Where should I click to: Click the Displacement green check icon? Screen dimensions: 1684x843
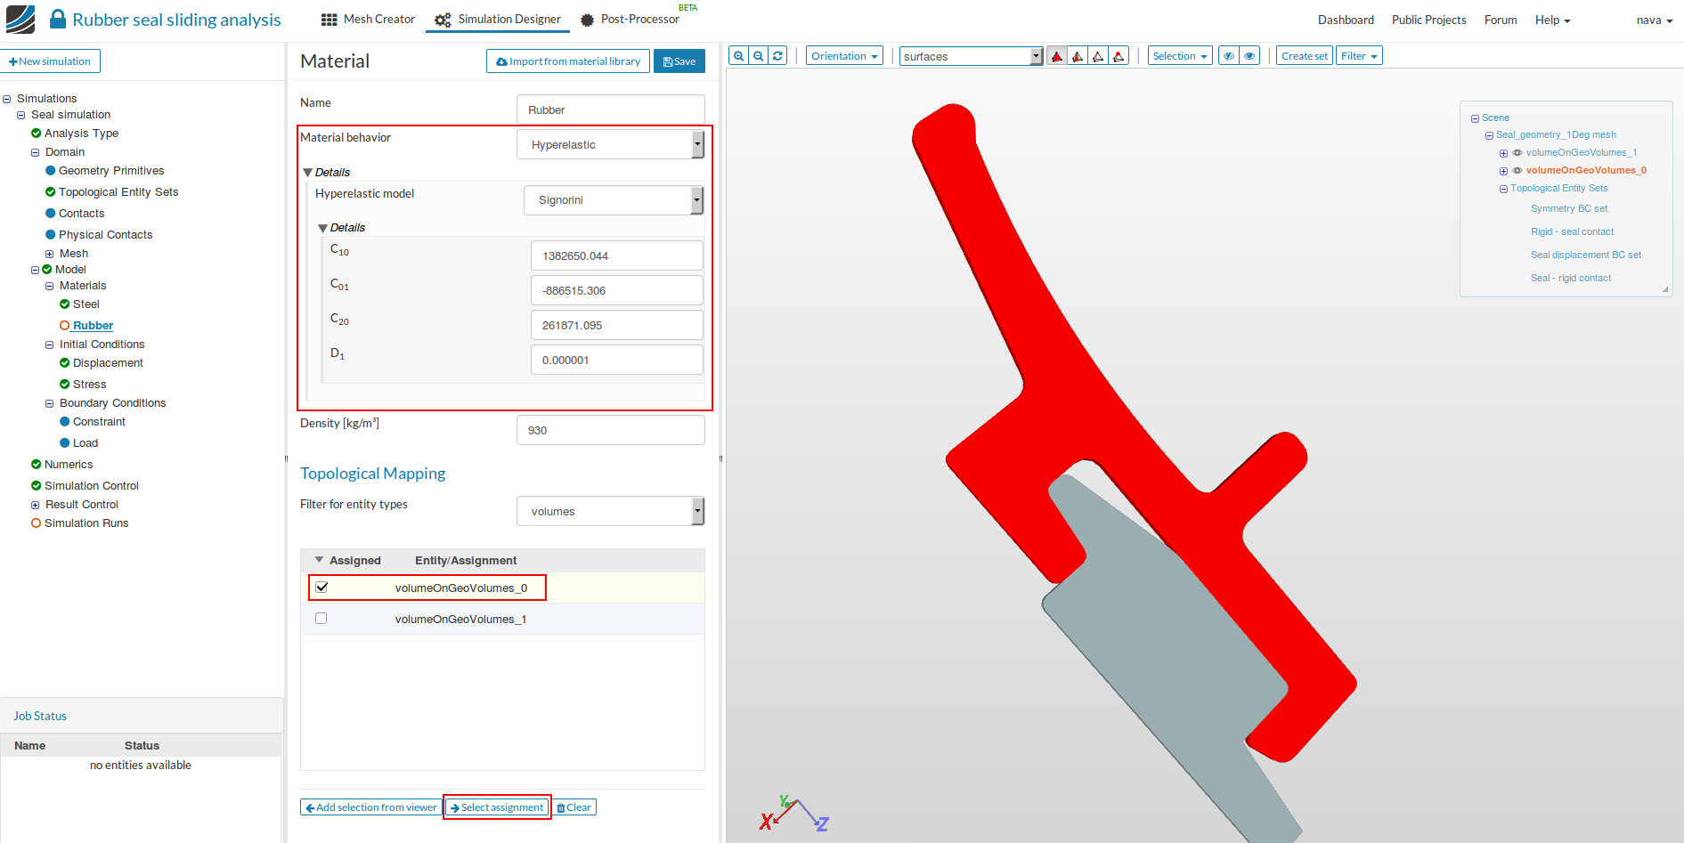click(x=65, y=363)
